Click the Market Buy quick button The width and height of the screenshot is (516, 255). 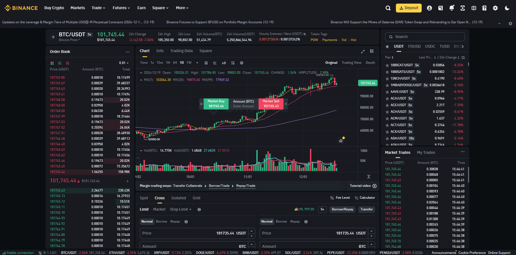216,104
